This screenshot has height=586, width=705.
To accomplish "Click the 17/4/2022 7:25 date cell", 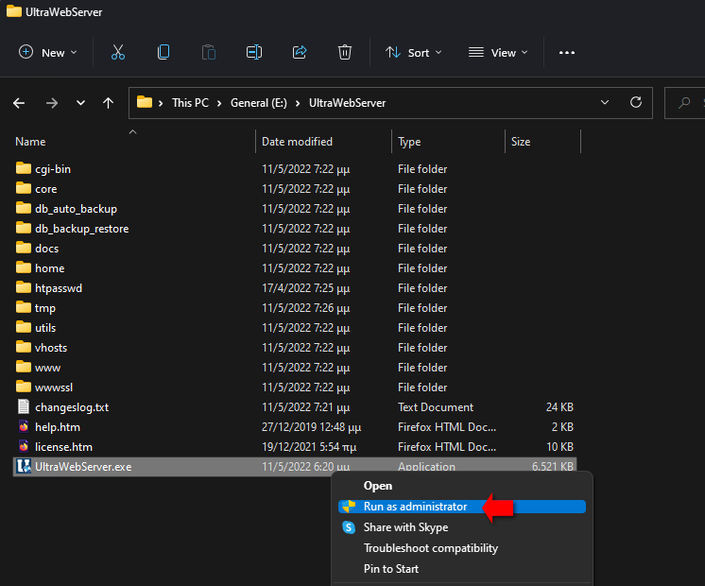I will (306, 288).
